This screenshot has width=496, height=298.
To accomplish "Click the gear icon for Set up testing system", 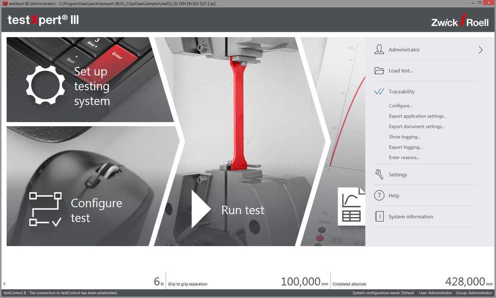I will 45,84.
